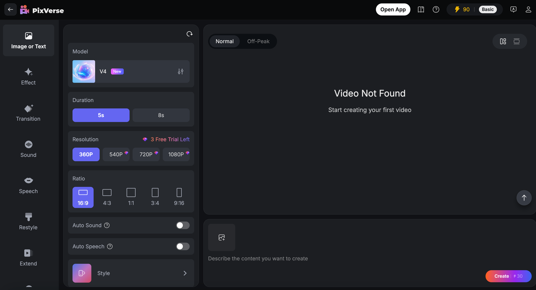Upload an image via the add-image icon
Image resolution: width=536 pixels, height=290 pixels.
(x=222, y=237)
